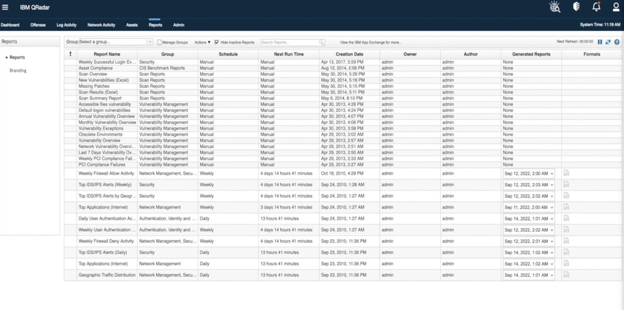This screenshot has height=310, width=624.
Task: Toggle Hide Inactive Reports checkbox
Action: tap(217, 42)
